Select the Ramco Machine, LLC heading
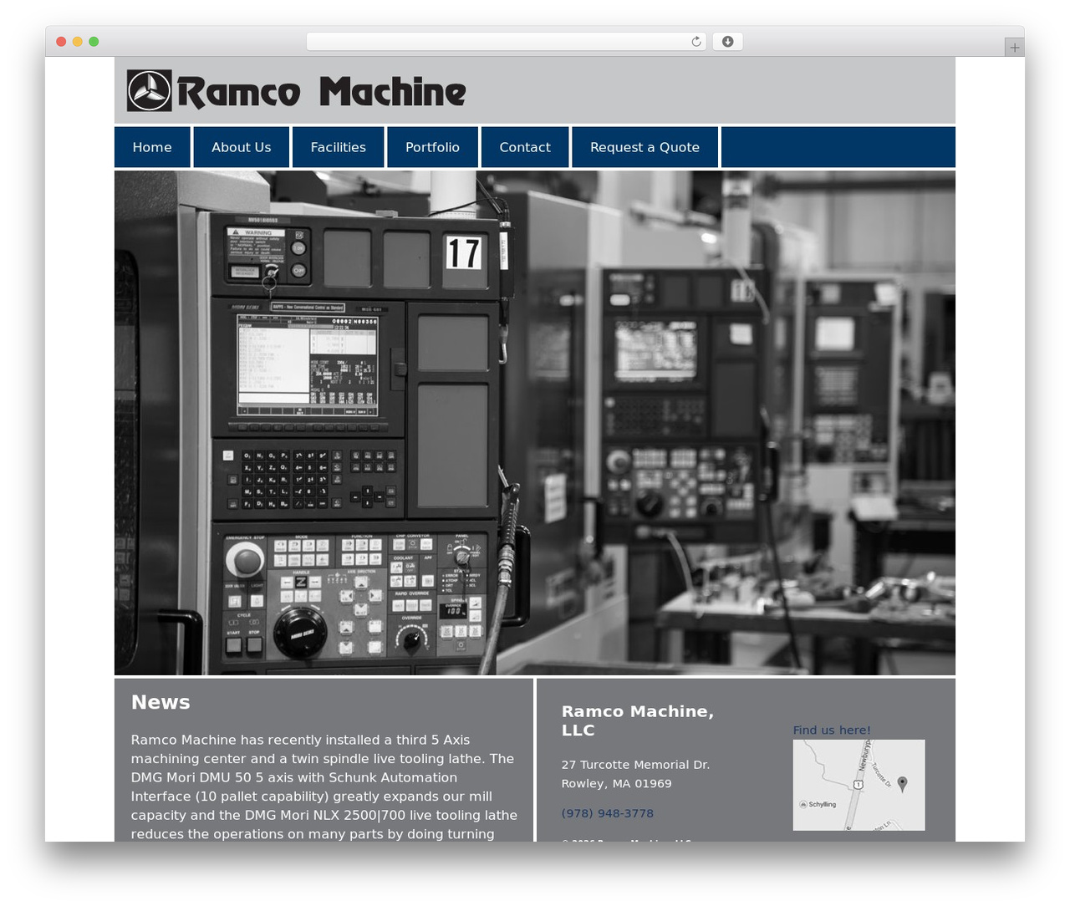1070x906 pixels. (x=638, y=720)
